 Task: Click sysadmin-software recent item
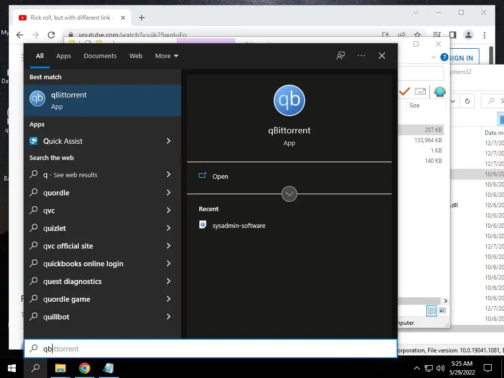[x=239, y=225]
